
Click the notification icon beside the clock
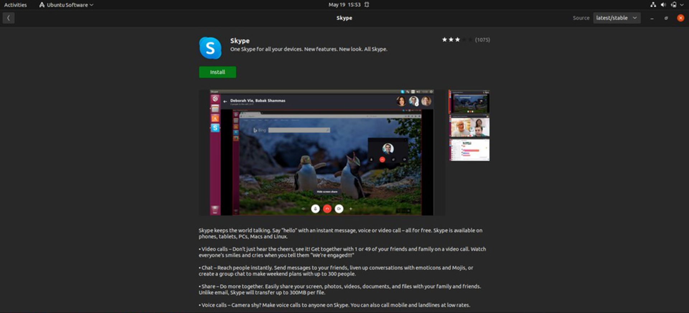367,5
